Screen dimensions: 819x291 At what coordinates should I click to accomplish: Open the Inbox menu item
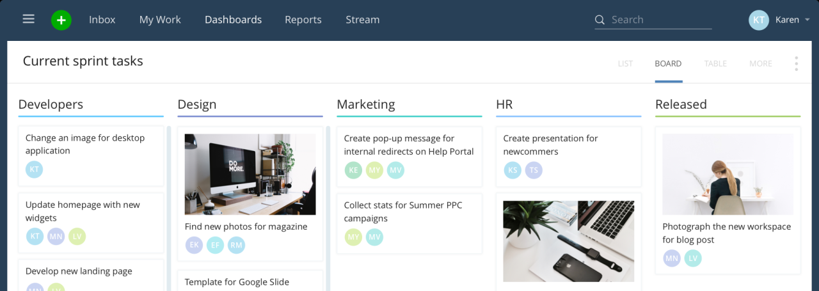click(102, 20)
